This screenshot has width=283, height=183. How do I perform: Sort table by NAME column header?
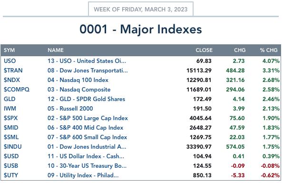[55, 50]
